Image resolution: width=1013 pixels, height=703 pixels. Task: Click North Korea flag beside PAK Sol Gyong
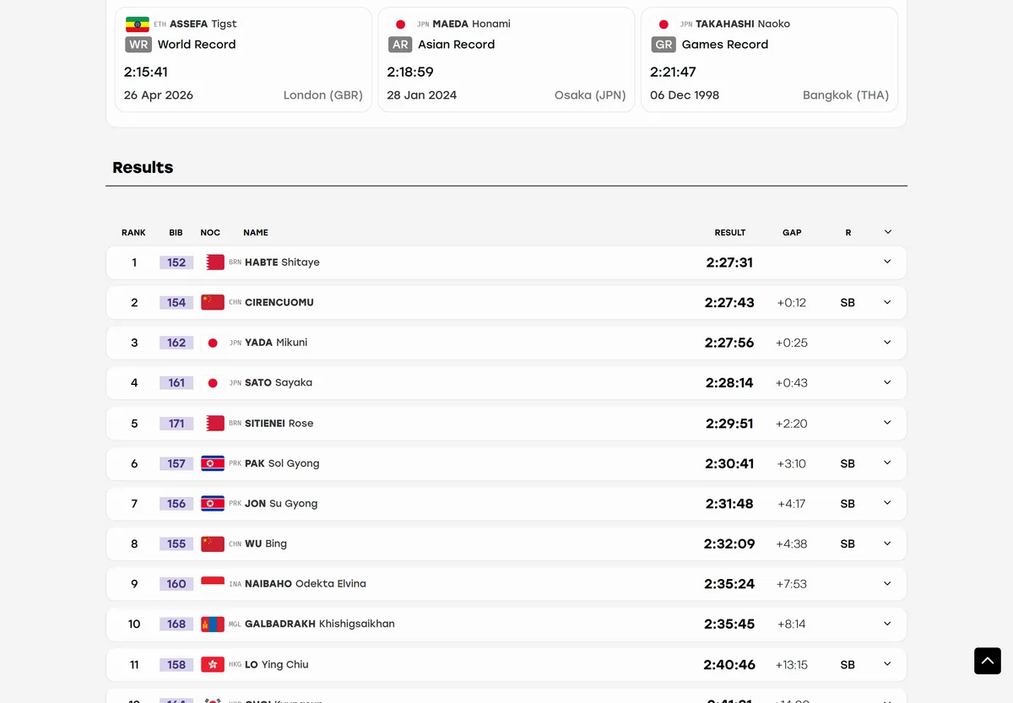coord(213,463)
